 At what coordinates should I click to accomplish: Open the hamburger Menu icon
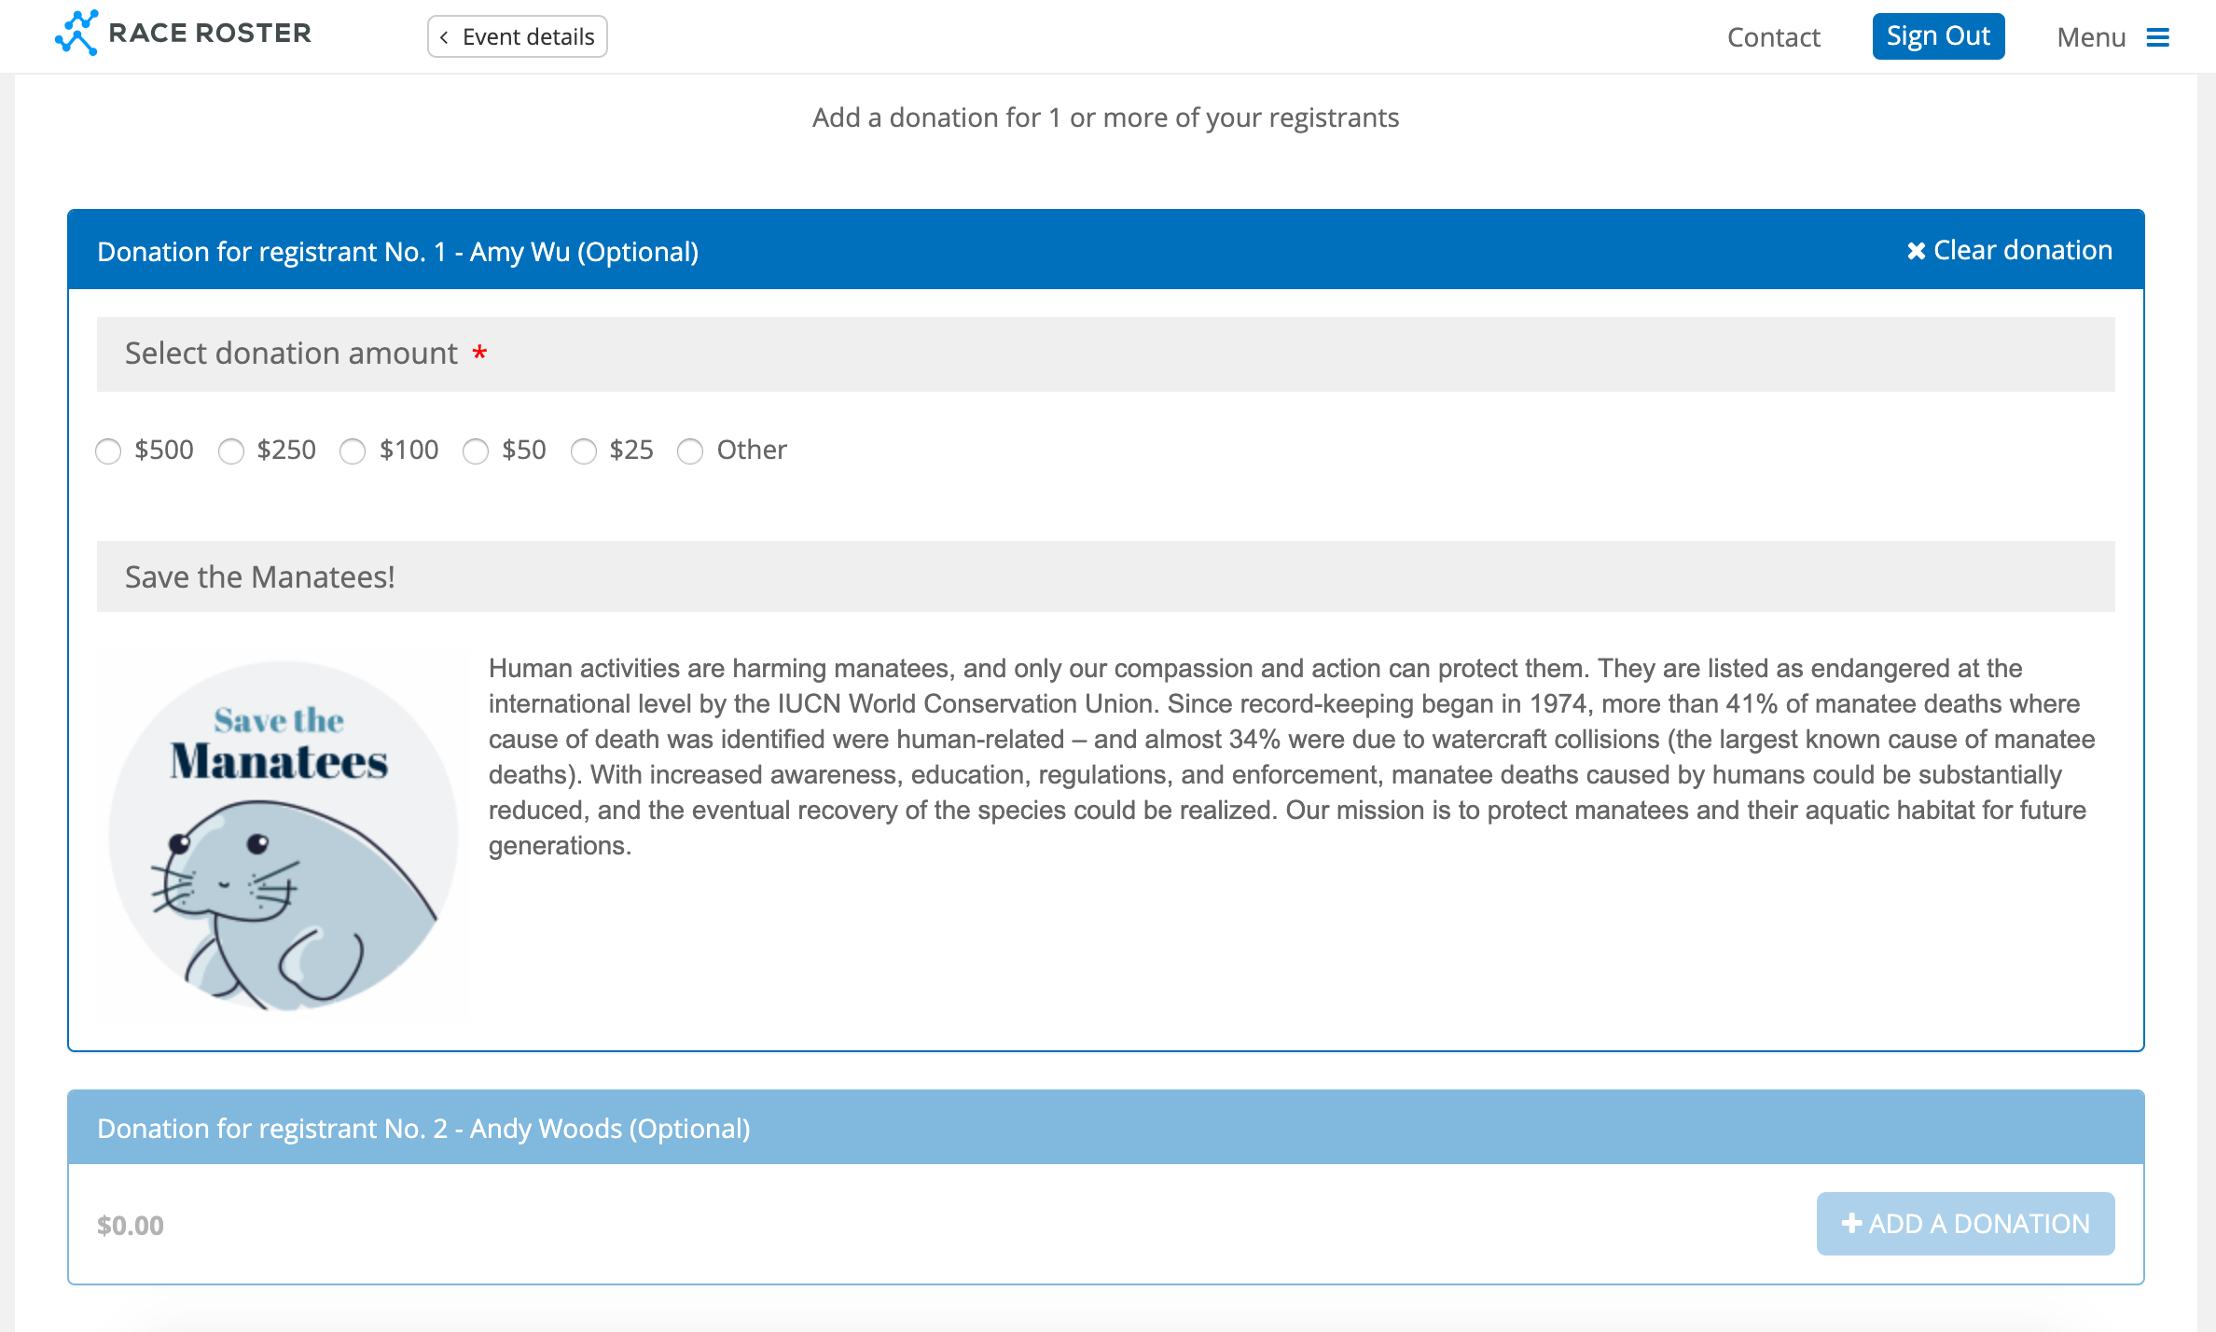2157,37
